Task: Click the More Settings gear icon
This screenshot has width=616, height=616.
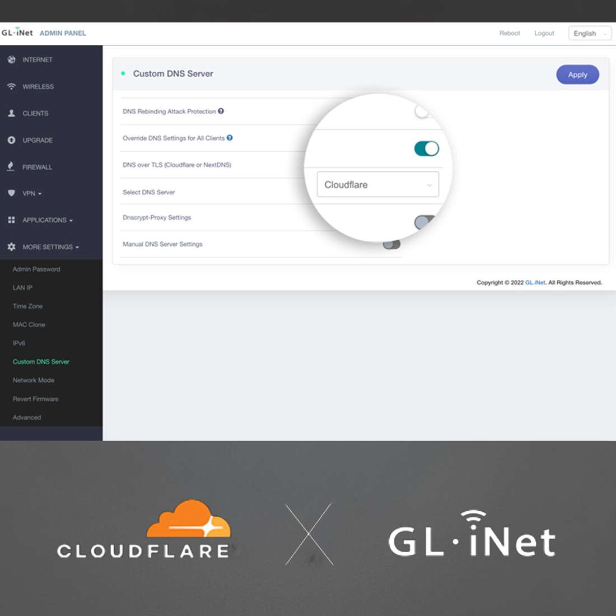Action: (11, 246)
